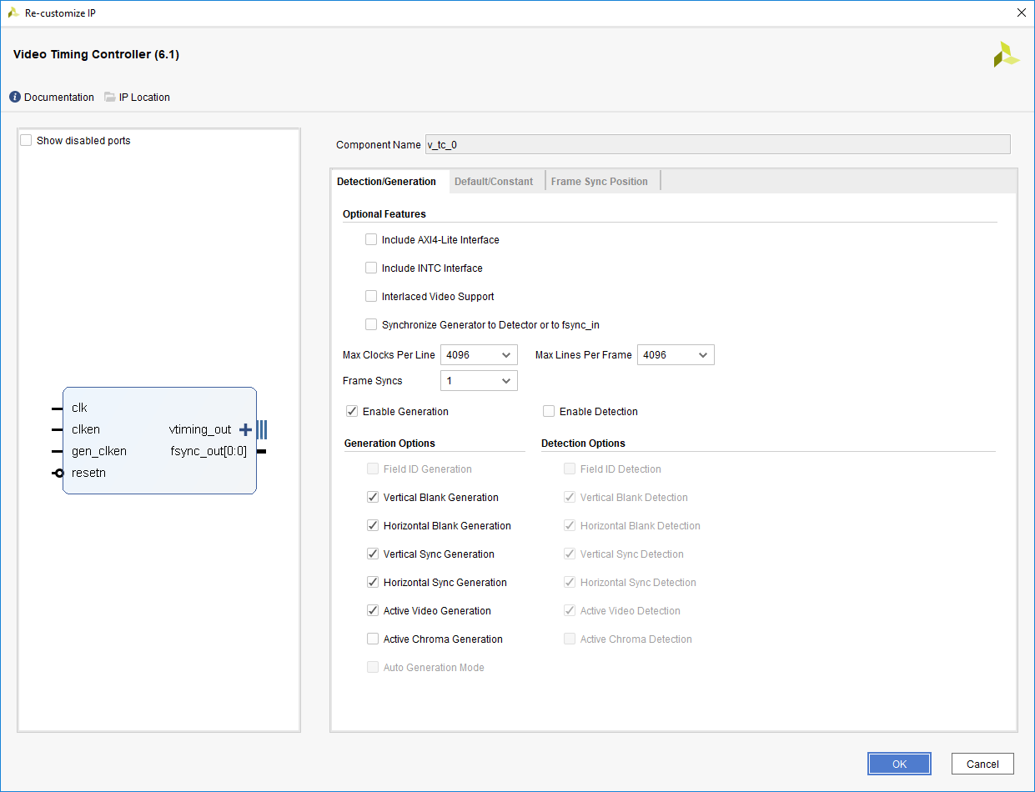This screenshot has height=792, width=1035.
Task: Click the resetn port label
Action: coord(88,473)
